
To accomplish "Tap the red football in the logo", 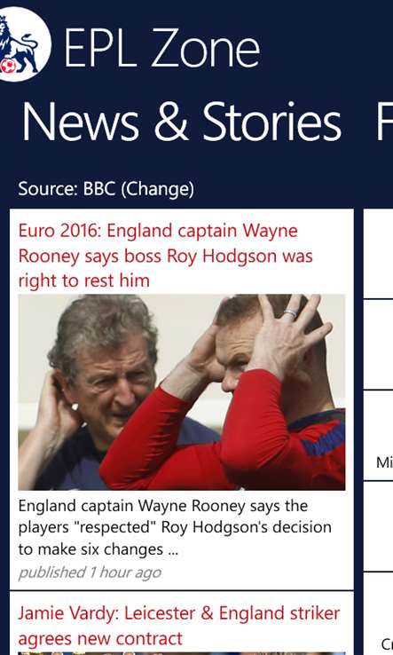I will (x=7, y=66).
